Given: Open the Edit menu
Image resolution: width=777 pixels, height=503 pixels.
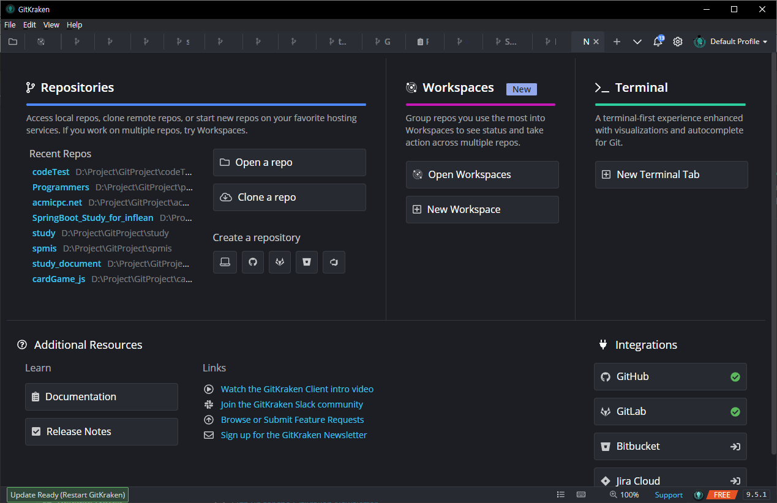Looking at the screenshot, I should pyautogui.click(x=29, y=25).
